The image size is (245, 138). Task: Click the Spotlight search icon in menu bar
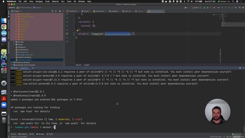tap(233, 2)
